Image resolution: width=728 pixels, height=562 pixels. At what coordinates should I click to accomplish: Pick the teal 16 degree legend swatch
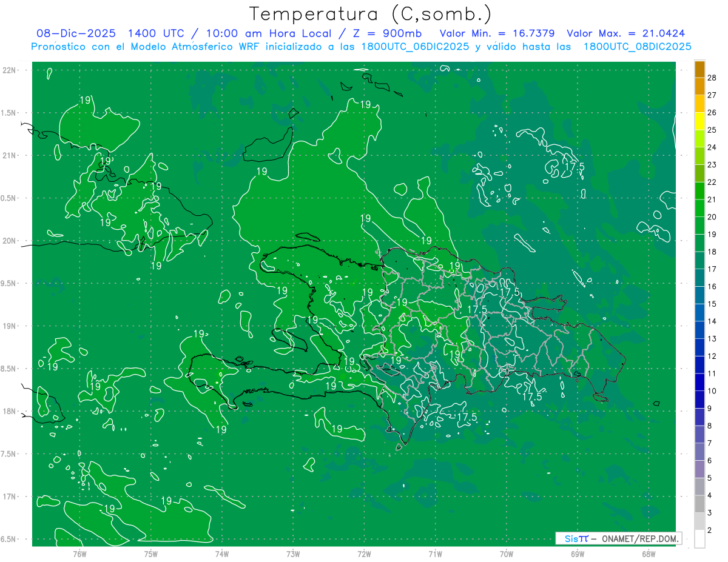[x=699, y=278]
